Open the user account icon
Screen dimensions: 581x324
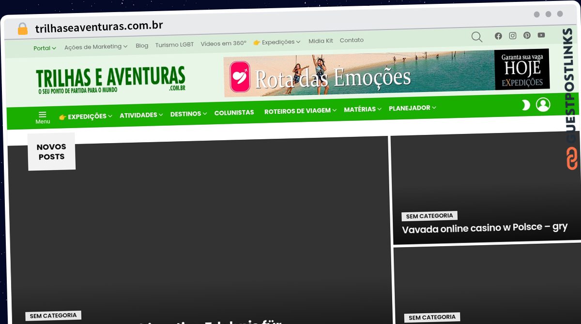coord(543,104)
